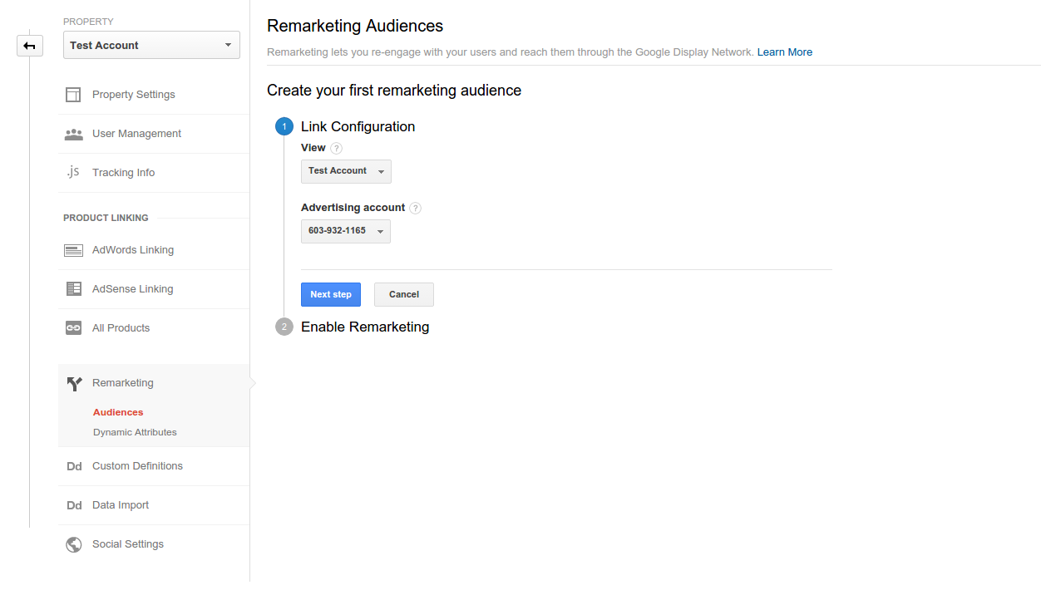Expand the View Test Account dropdown
1041x590 pixels.
346,171
